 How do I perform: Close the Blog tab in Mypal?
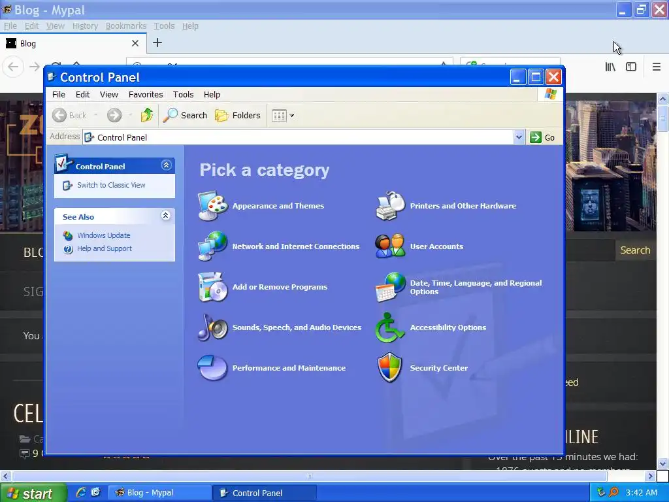(135, 43)
